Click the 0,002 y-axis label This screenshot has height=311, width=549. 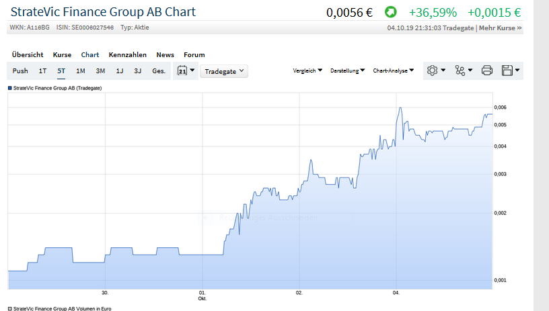(500, 213)
